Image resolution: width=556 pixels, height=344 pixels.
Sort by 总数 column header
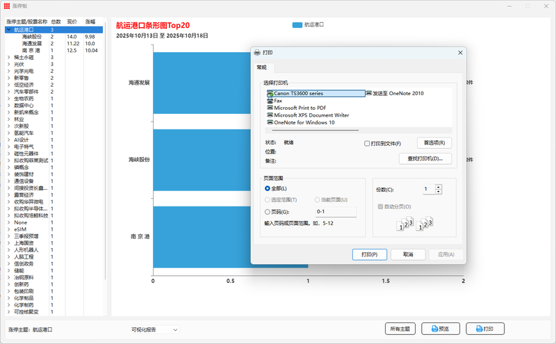click(x=57, y=22)
